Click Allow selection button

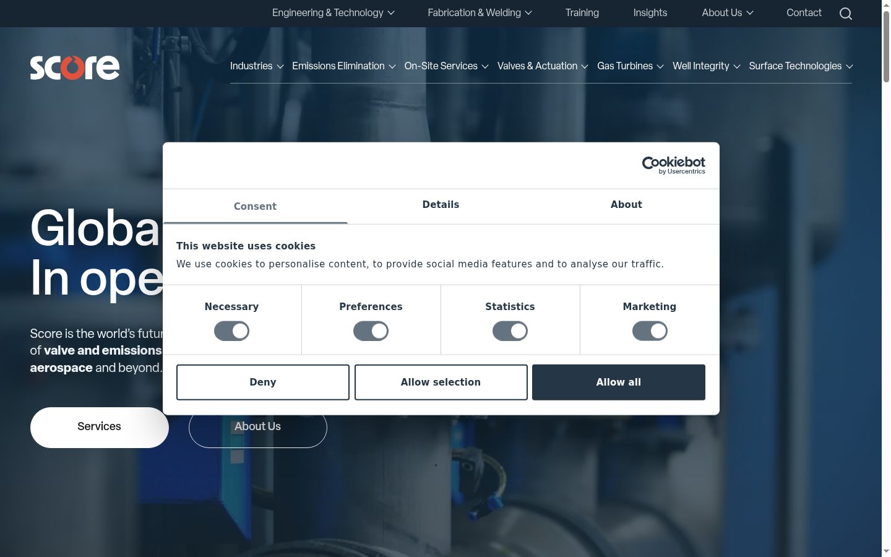(x=441, y=382)
